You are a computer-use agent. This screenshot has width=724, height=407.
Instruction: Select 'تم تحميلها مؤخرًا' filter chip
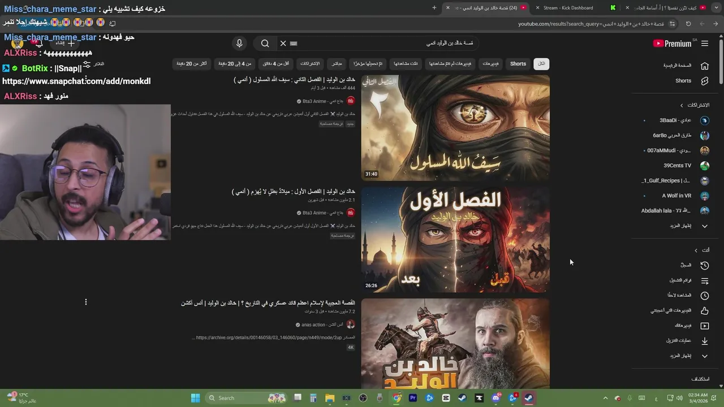point(368,64)
